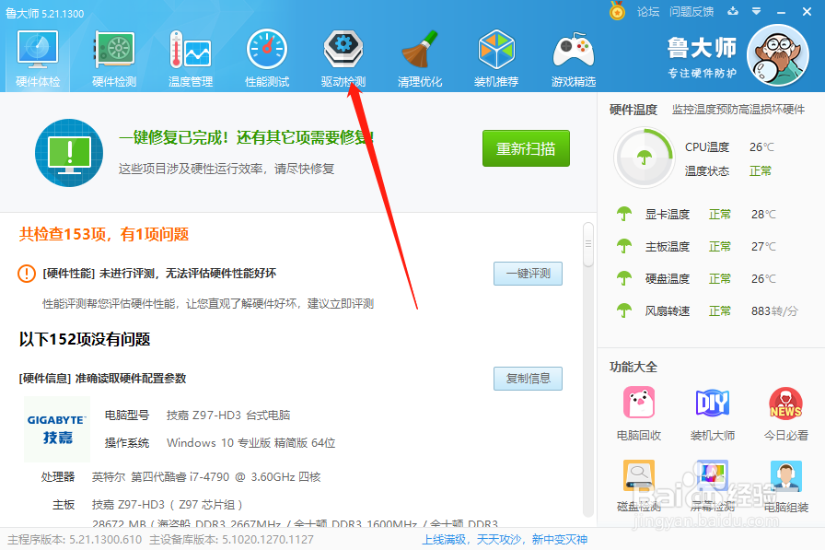
Task: Click the 显卡温度 green umbrella icon
Action: coord(624,214)
